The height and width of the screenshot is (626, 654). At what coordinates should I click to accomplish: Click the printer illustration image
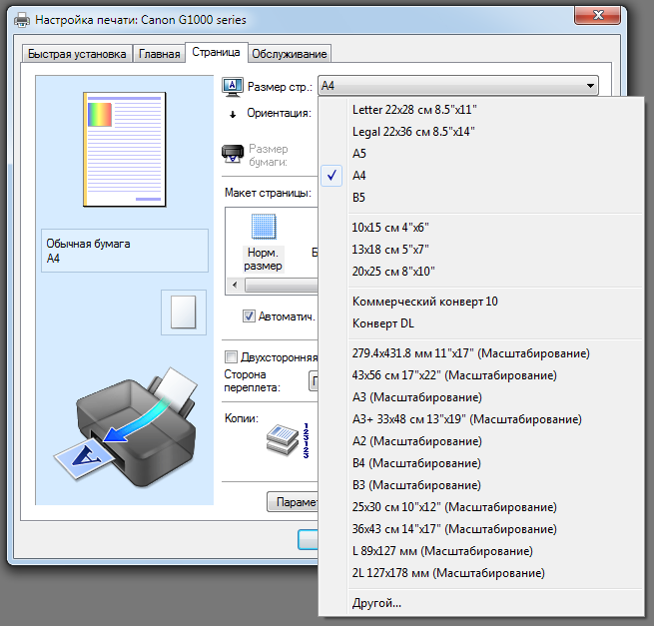(125, 426)
